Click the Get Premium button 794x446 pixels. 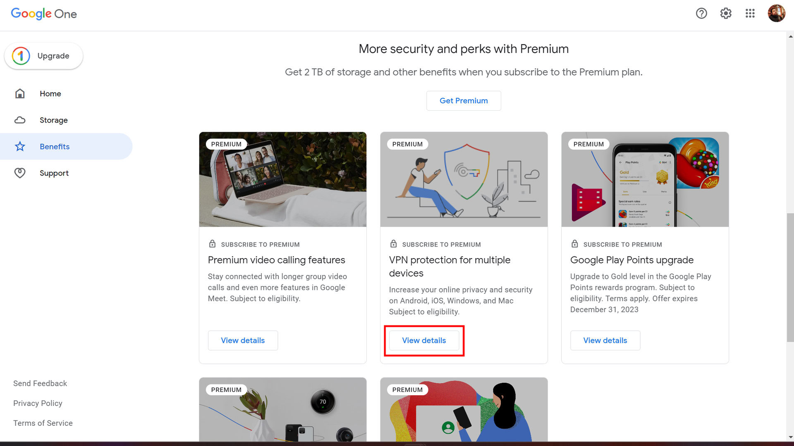tap(464, 101)
